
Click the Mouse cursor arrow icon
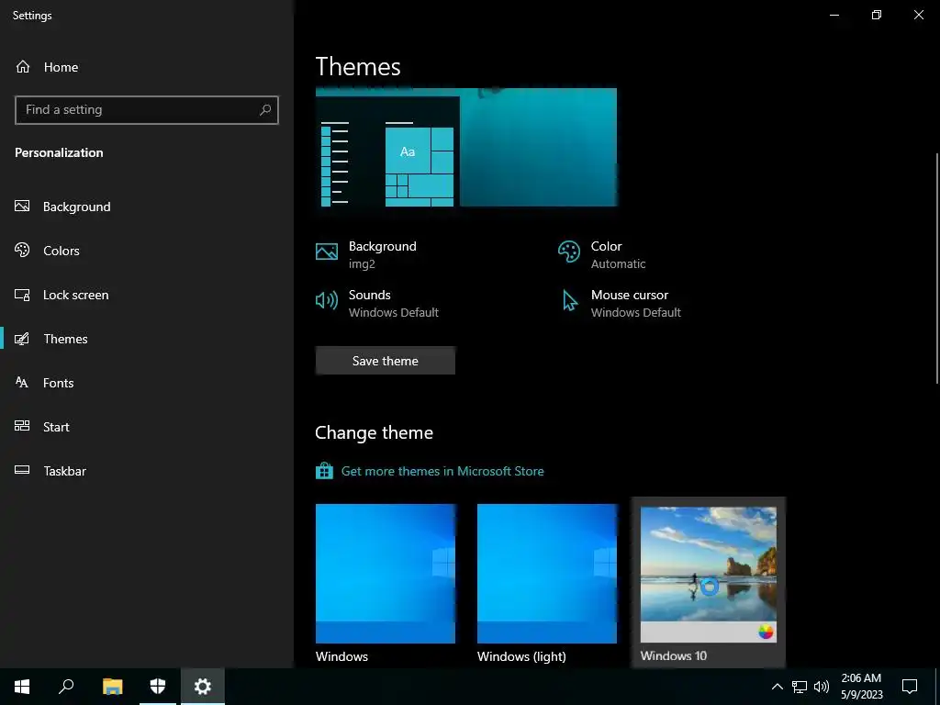click(569, 300)
